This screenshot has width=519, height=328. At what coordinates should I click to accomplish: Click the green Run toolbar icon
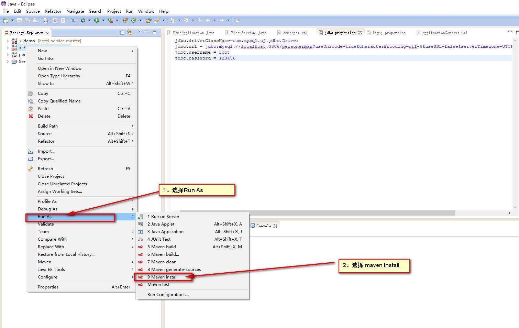pyautogui.click(x=97, y=21)
